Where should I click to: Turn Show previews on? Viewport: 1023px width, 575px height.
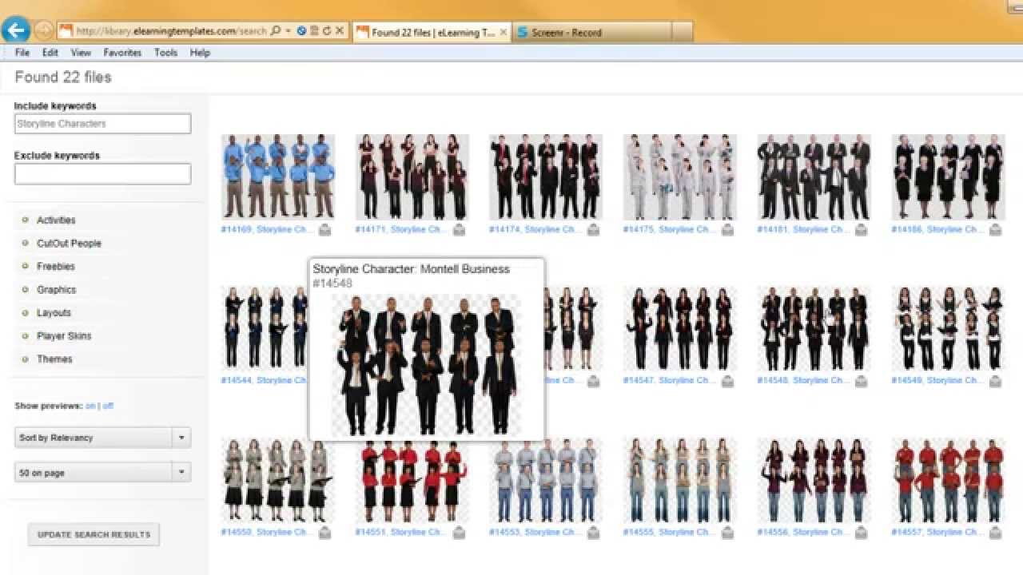click(x=90, y=406)
